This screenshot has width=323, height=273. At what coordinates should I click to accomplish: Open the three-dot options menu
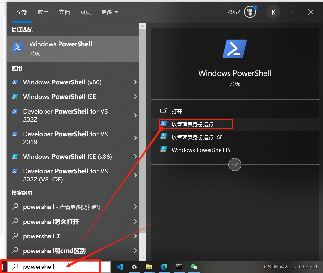point(294,12)
